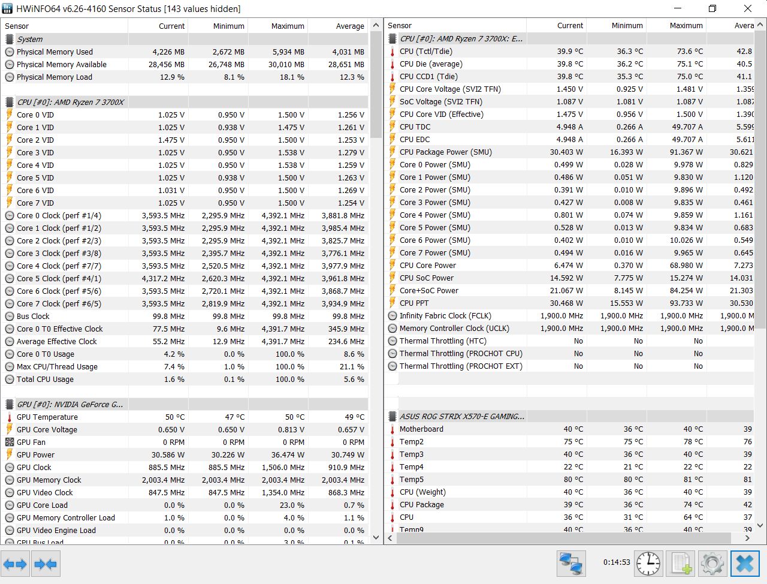Click the right panel Sensor column header
The width and height of the screenshot is (767, 584).
click(x=455, y=25)
